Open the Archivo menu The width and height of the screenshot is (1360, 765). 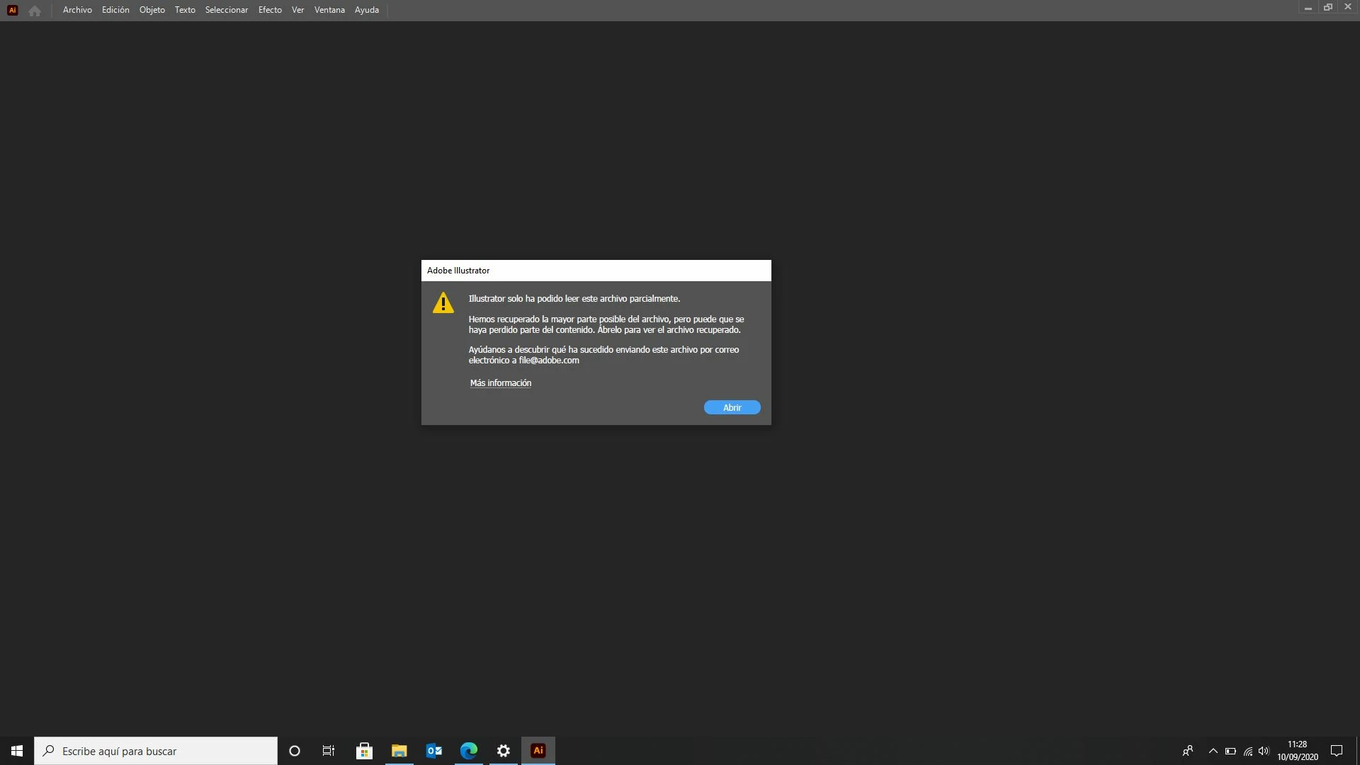click(x=77, y=10)
